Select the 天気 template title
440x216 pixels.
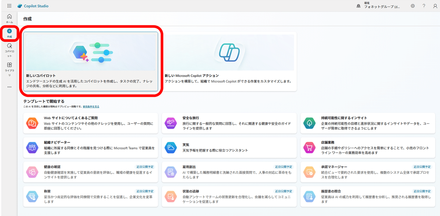point(186,145)
